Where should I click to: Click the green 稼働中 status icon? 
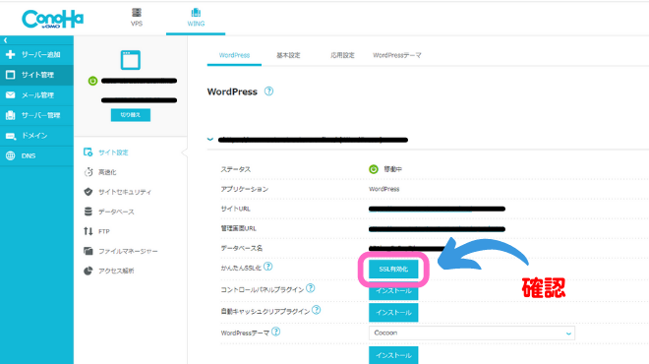click(374, 169)
